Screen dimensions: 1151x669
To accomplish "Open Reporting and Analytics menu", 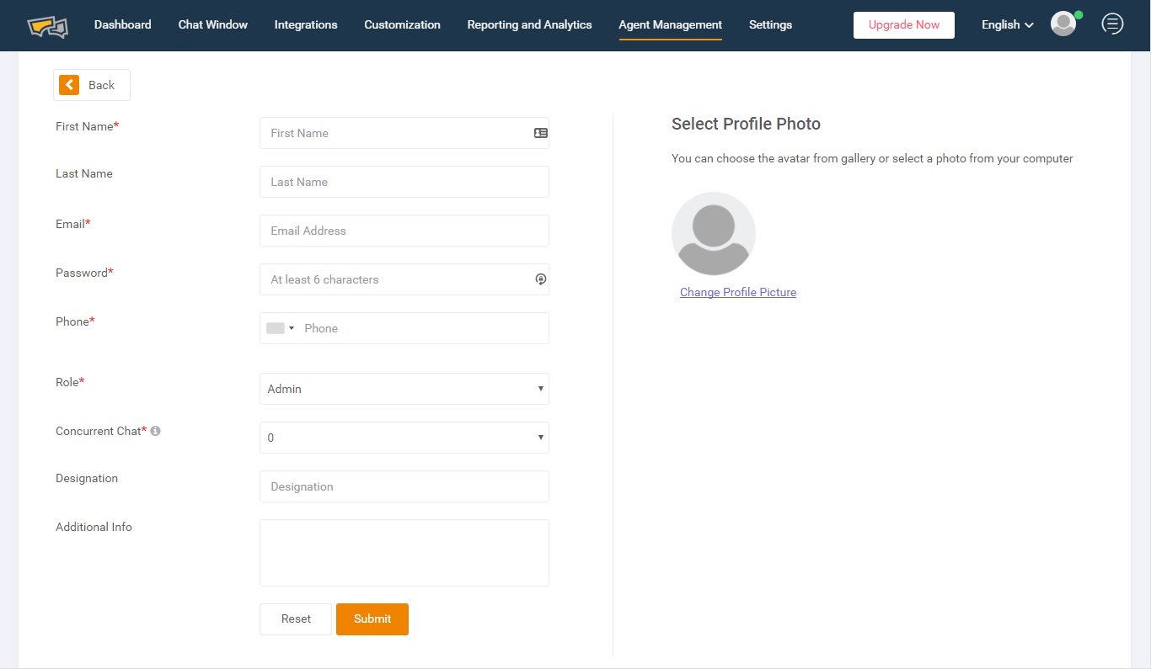I will (x=530, y=24).
